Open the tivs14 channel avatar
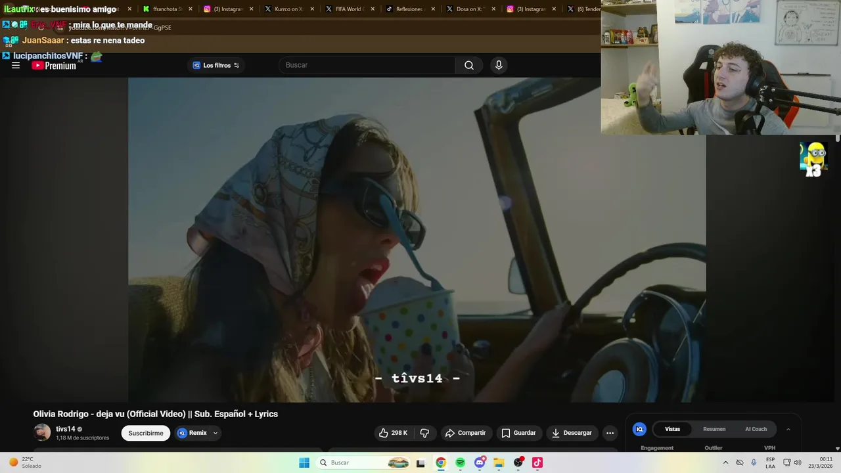 click(42, 432)
